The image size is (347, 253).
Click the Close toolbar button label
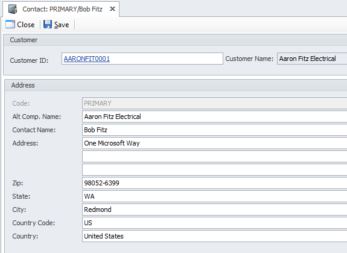tap(26, 25)
